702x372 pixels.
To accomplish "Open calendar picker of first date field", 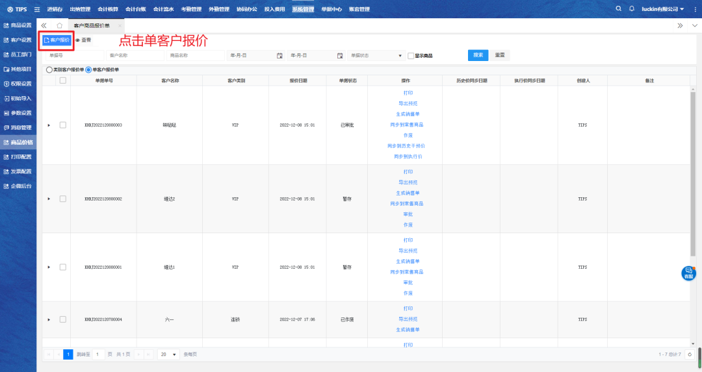I will (x=279, y=56).
